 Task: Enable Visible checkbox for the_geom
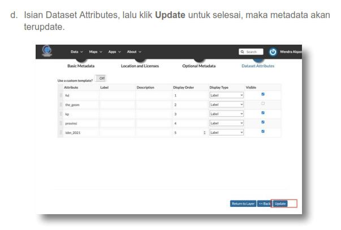click(x=262, y=104)
